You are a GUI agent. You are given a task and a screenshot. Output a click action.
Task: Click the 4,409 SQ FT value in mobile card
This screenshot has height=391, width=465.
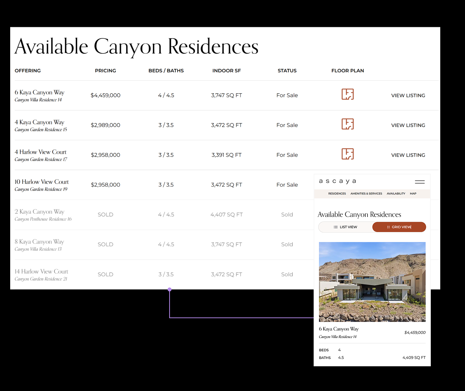point(414,358)
